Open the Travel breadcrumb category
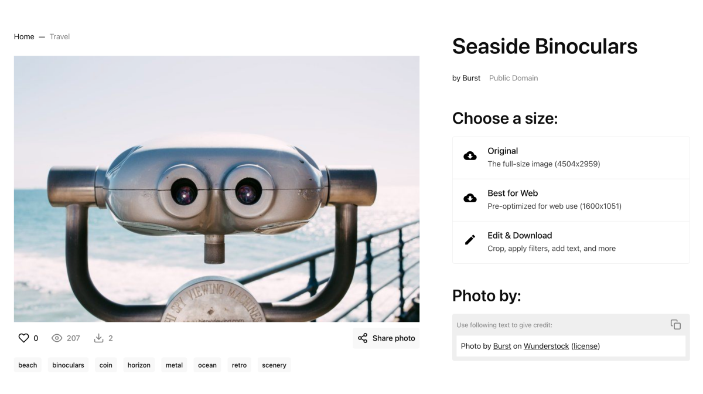 point(60,36)
